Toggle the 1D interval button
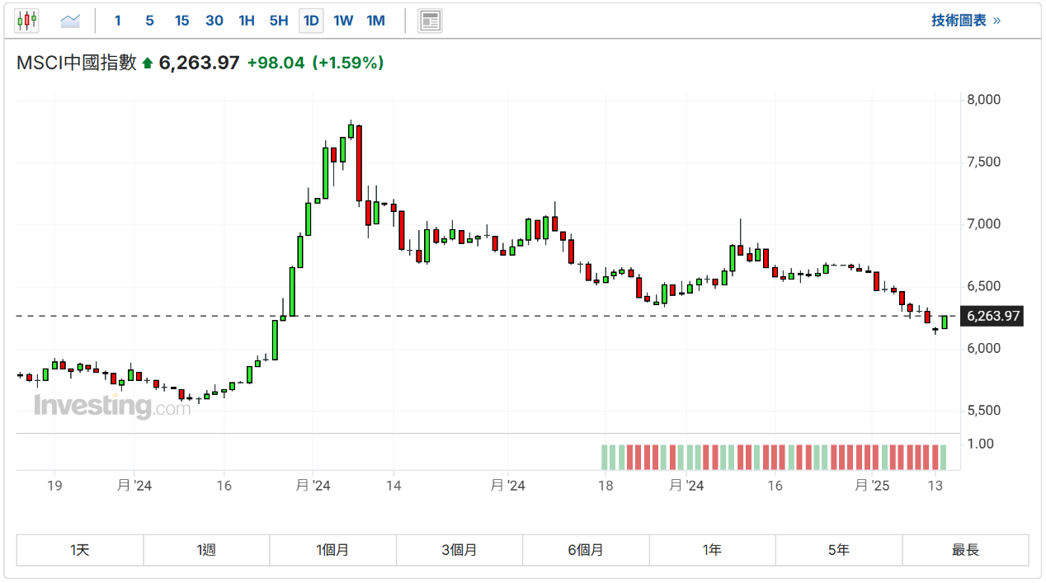Image resolution: width=1046 pixels, height=583 pixels. (311, 21)
